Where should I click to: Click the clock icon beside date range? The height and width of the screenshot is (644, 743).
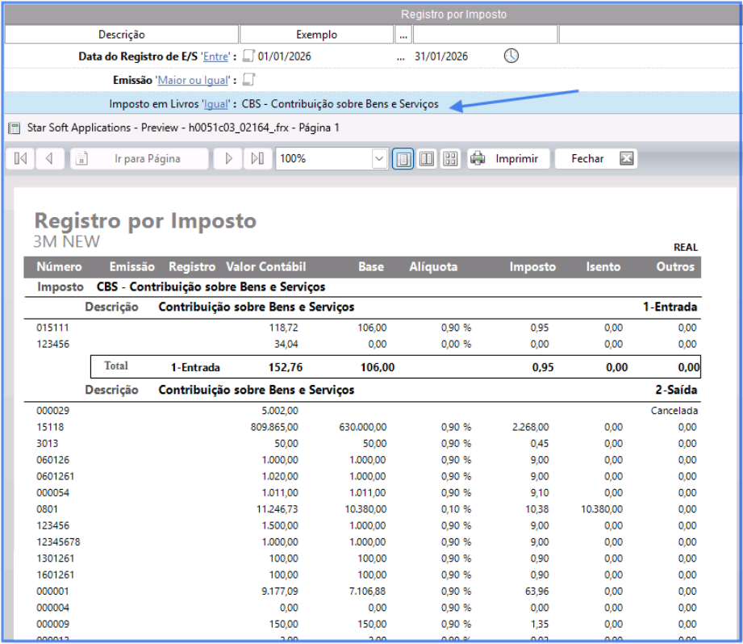[511, 56]
